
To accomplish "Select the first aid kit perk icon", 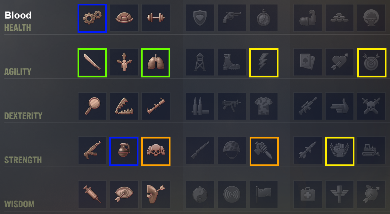I will tap(308, 194).
